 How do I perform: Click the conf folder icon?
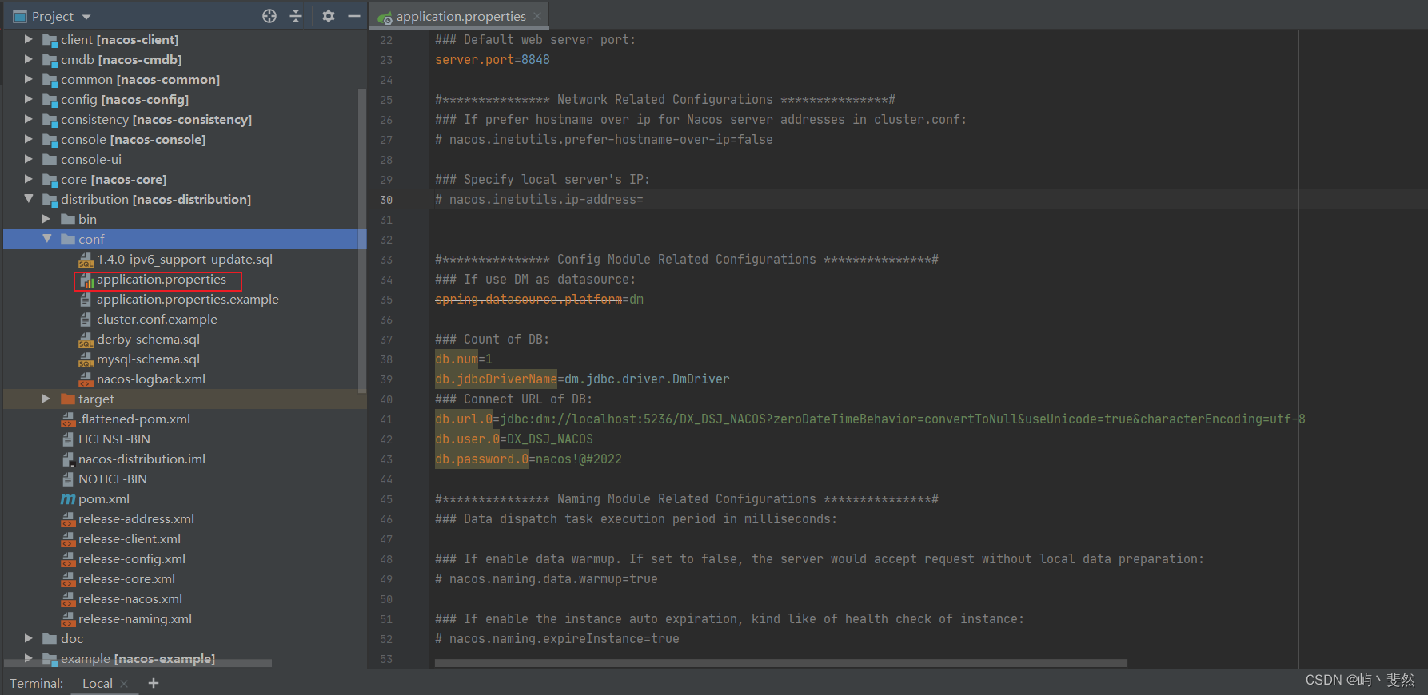(68, 239)
